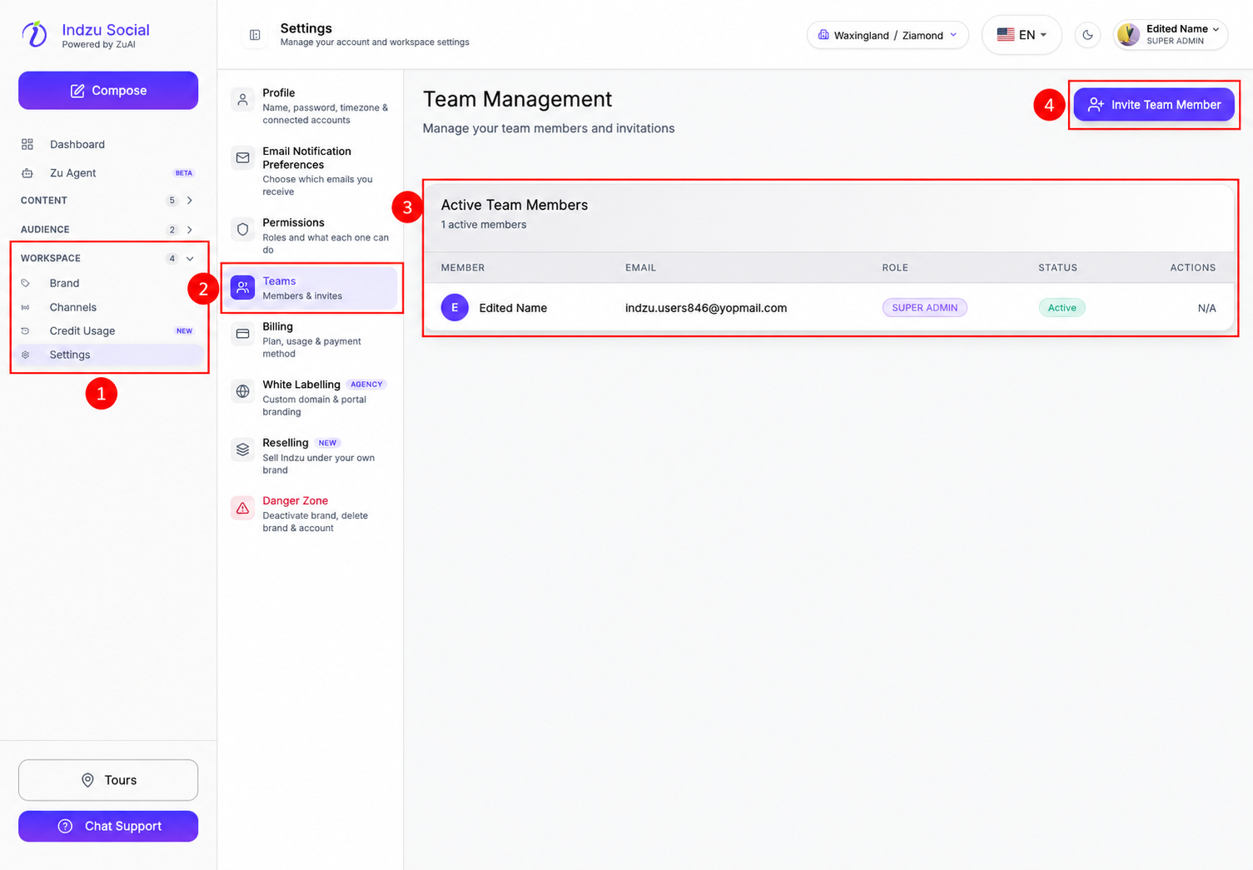
Task: Select Credit Usage in the sidebar
Action: pyautogui.click(x=108, y=331)
